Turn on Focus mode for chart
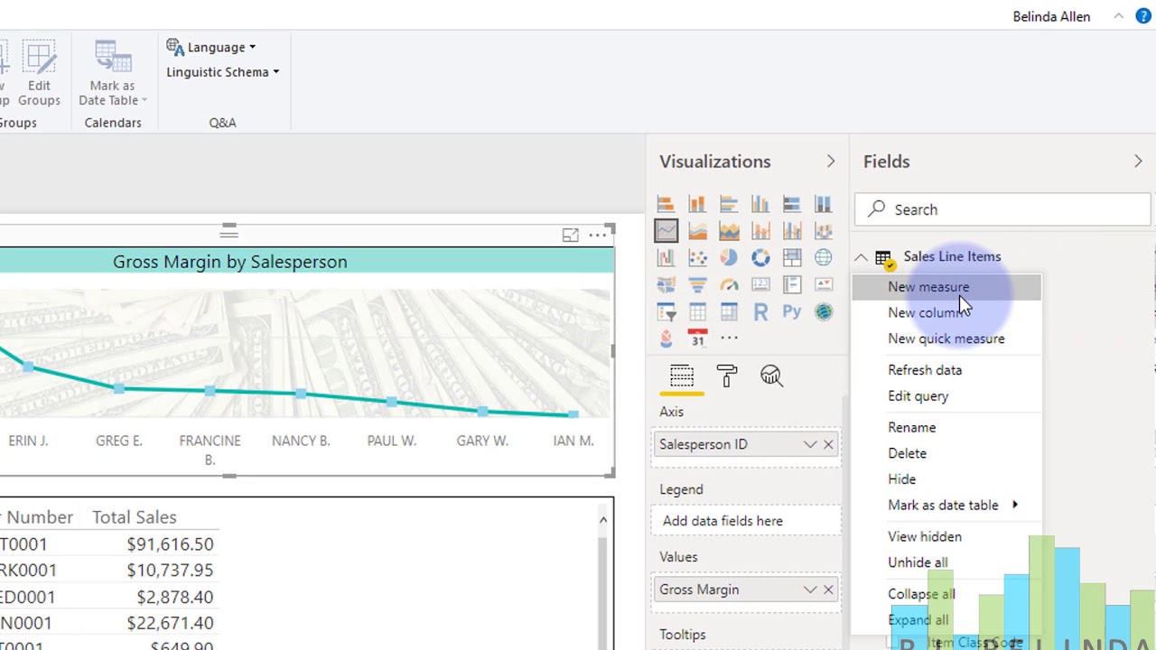The height and width of the screenshot is (650, 1156). coord(570,236)
